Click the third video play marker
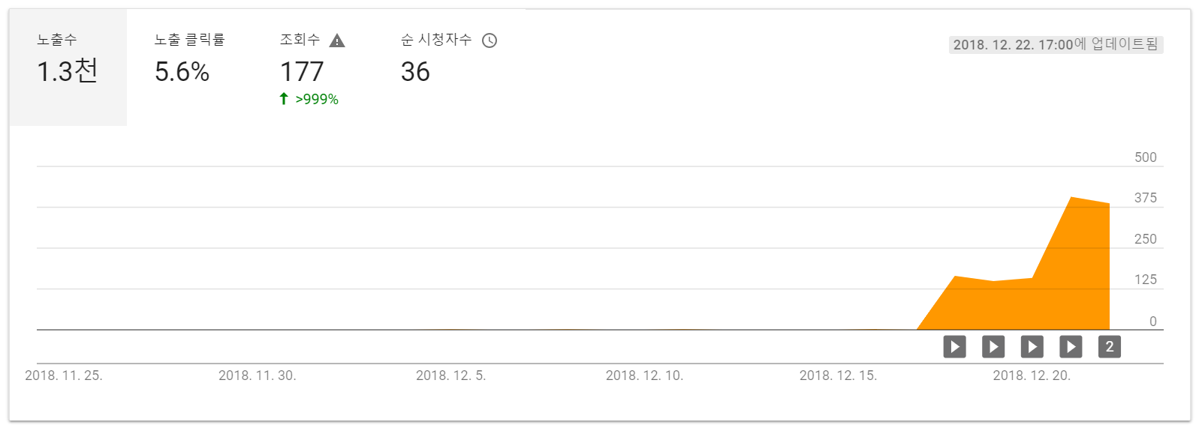This screenshot has width=1199, height=434. [1032, 346]
